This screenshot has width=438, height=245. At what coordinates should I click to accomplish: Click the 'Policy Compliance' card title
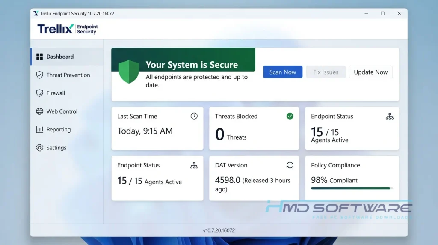click(335, 165)
